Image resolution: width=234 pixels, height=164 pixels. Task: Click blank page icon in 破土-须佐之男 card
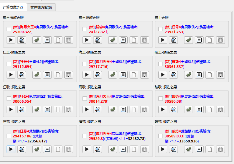[x=210, y=75]
